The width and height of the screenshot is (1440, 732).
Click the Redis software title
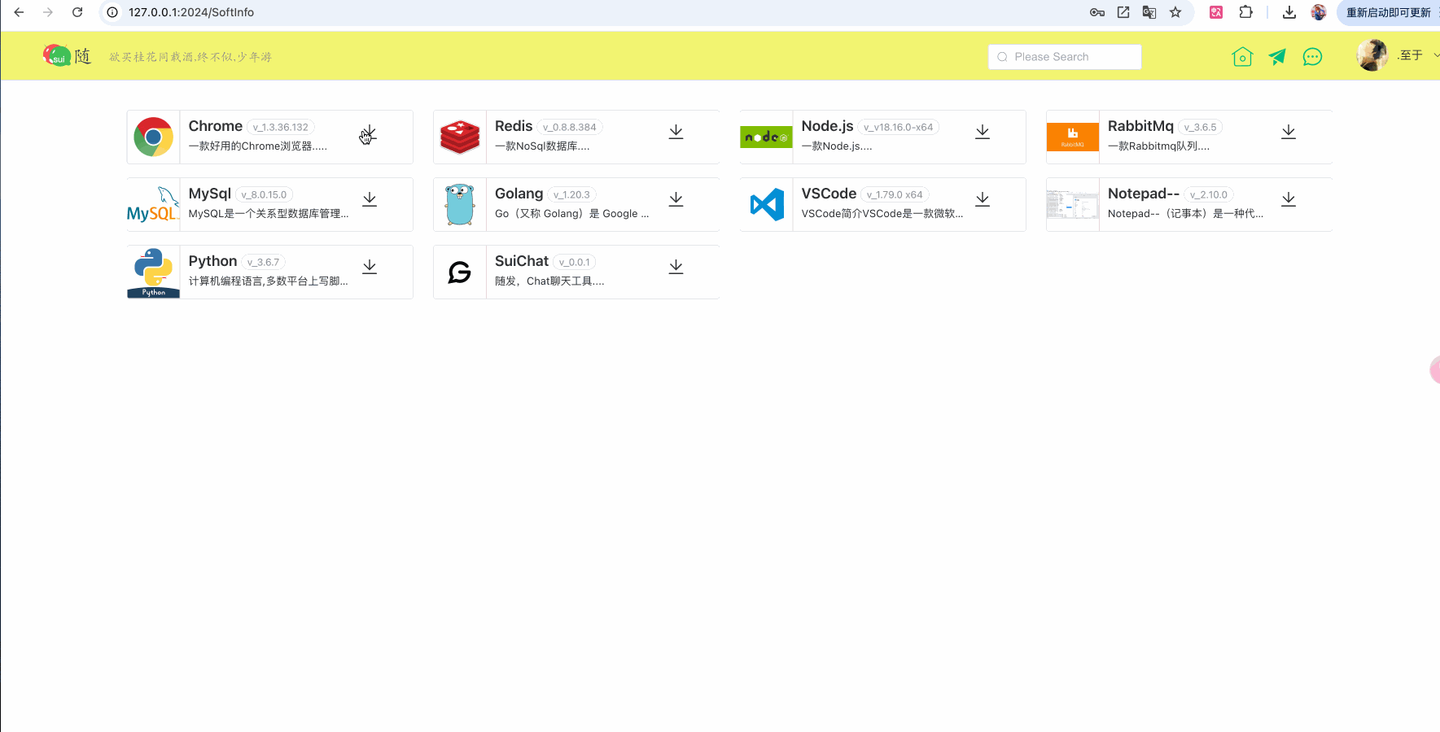(x=514, y=126)
